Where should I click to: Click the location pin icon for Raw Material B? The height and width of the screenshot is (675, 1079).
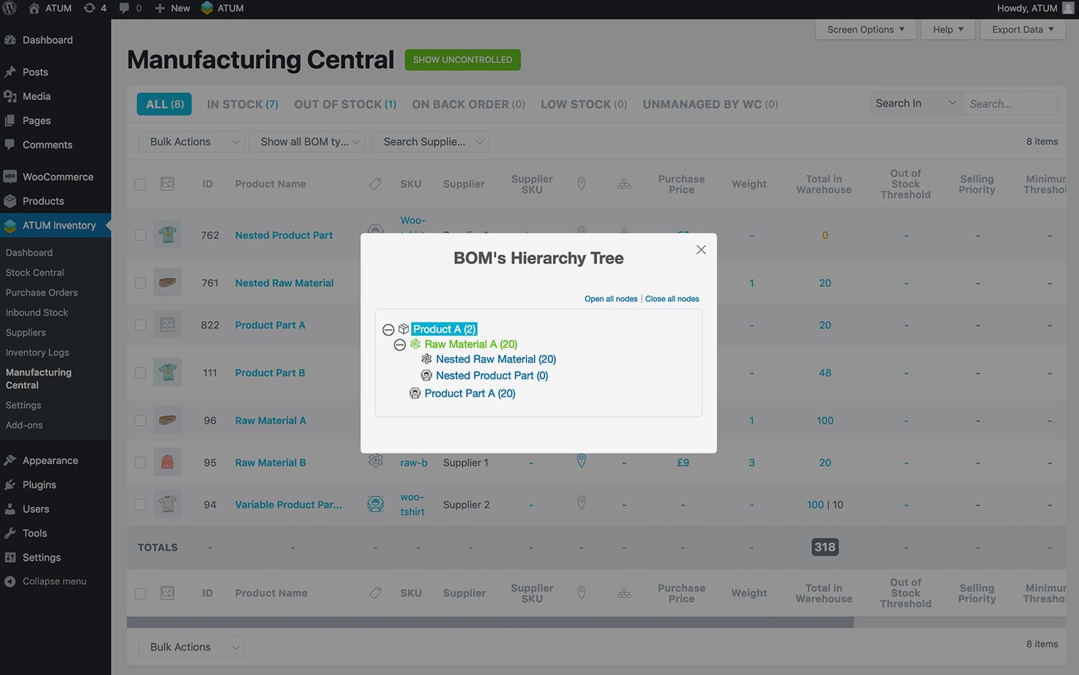point(581,461)
